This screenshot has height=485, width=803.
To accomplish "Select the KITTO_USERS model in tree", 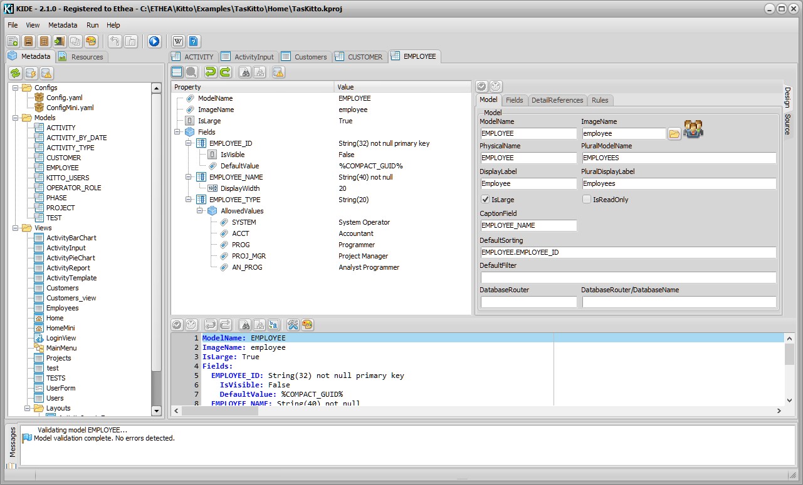I will [x=68, y=178].
